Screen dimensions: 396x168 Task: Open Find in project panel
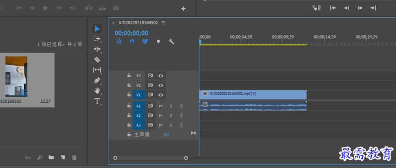pos(40,157)
